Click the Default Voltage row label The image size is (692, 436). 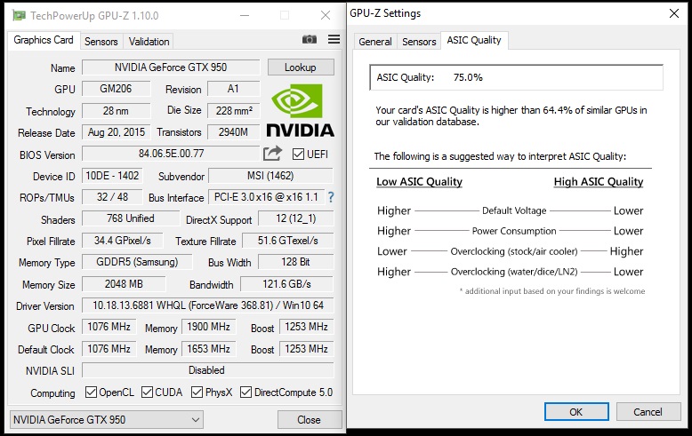pos(514,210)
